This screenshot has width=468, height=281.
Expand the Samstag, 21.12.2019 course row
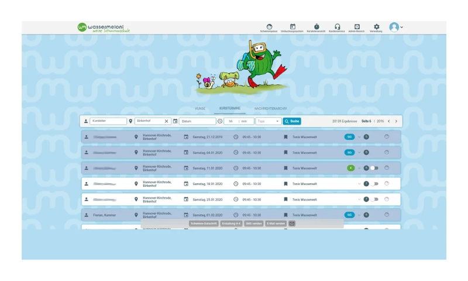point(359,137)
